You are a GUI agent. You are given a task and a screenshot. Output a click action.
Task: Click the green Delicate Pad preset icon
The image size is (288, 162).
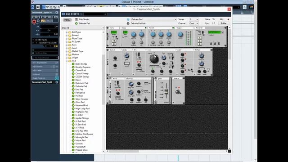pyautogui.click(x=76, y=23)
